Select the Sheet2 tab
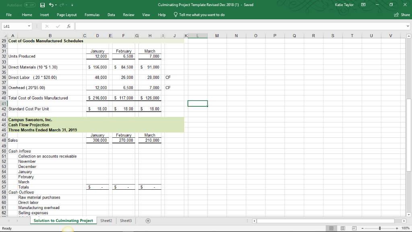This screenshot has width=412, height=232. point(106,221)
